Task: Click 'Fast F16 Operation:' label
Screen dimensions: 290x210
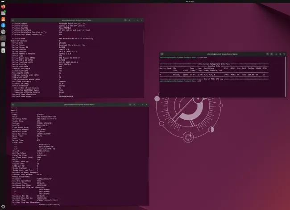Action: point(22,181)
